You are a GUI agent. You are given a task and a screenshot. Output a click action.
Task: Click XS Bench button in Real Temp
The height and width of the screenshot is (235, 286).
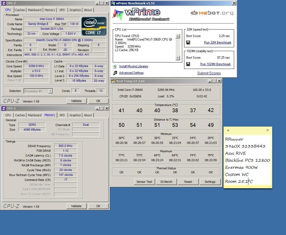[x=166, y=182]
